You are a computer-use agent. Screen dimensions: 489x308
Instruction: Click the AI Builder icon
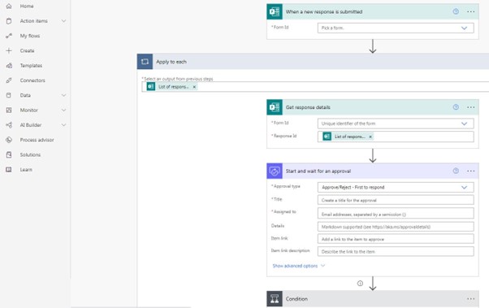click(9, 125)
